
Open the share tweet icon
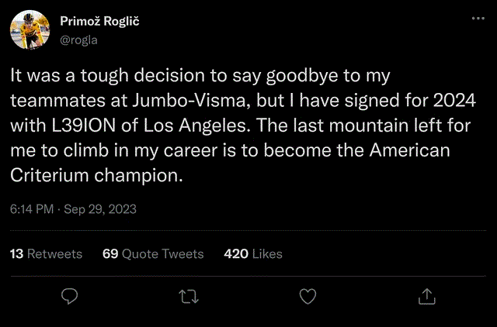click(426, 296)
